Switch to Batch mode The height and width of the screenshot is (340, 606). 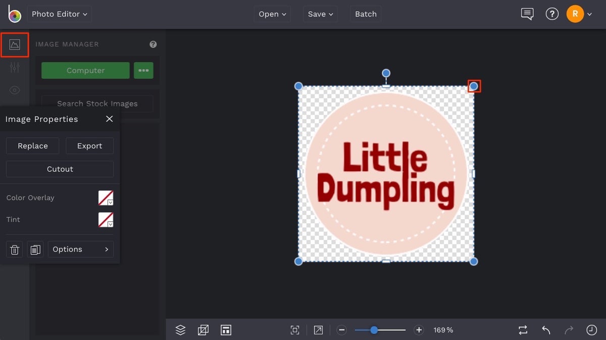tap(366, 14)
